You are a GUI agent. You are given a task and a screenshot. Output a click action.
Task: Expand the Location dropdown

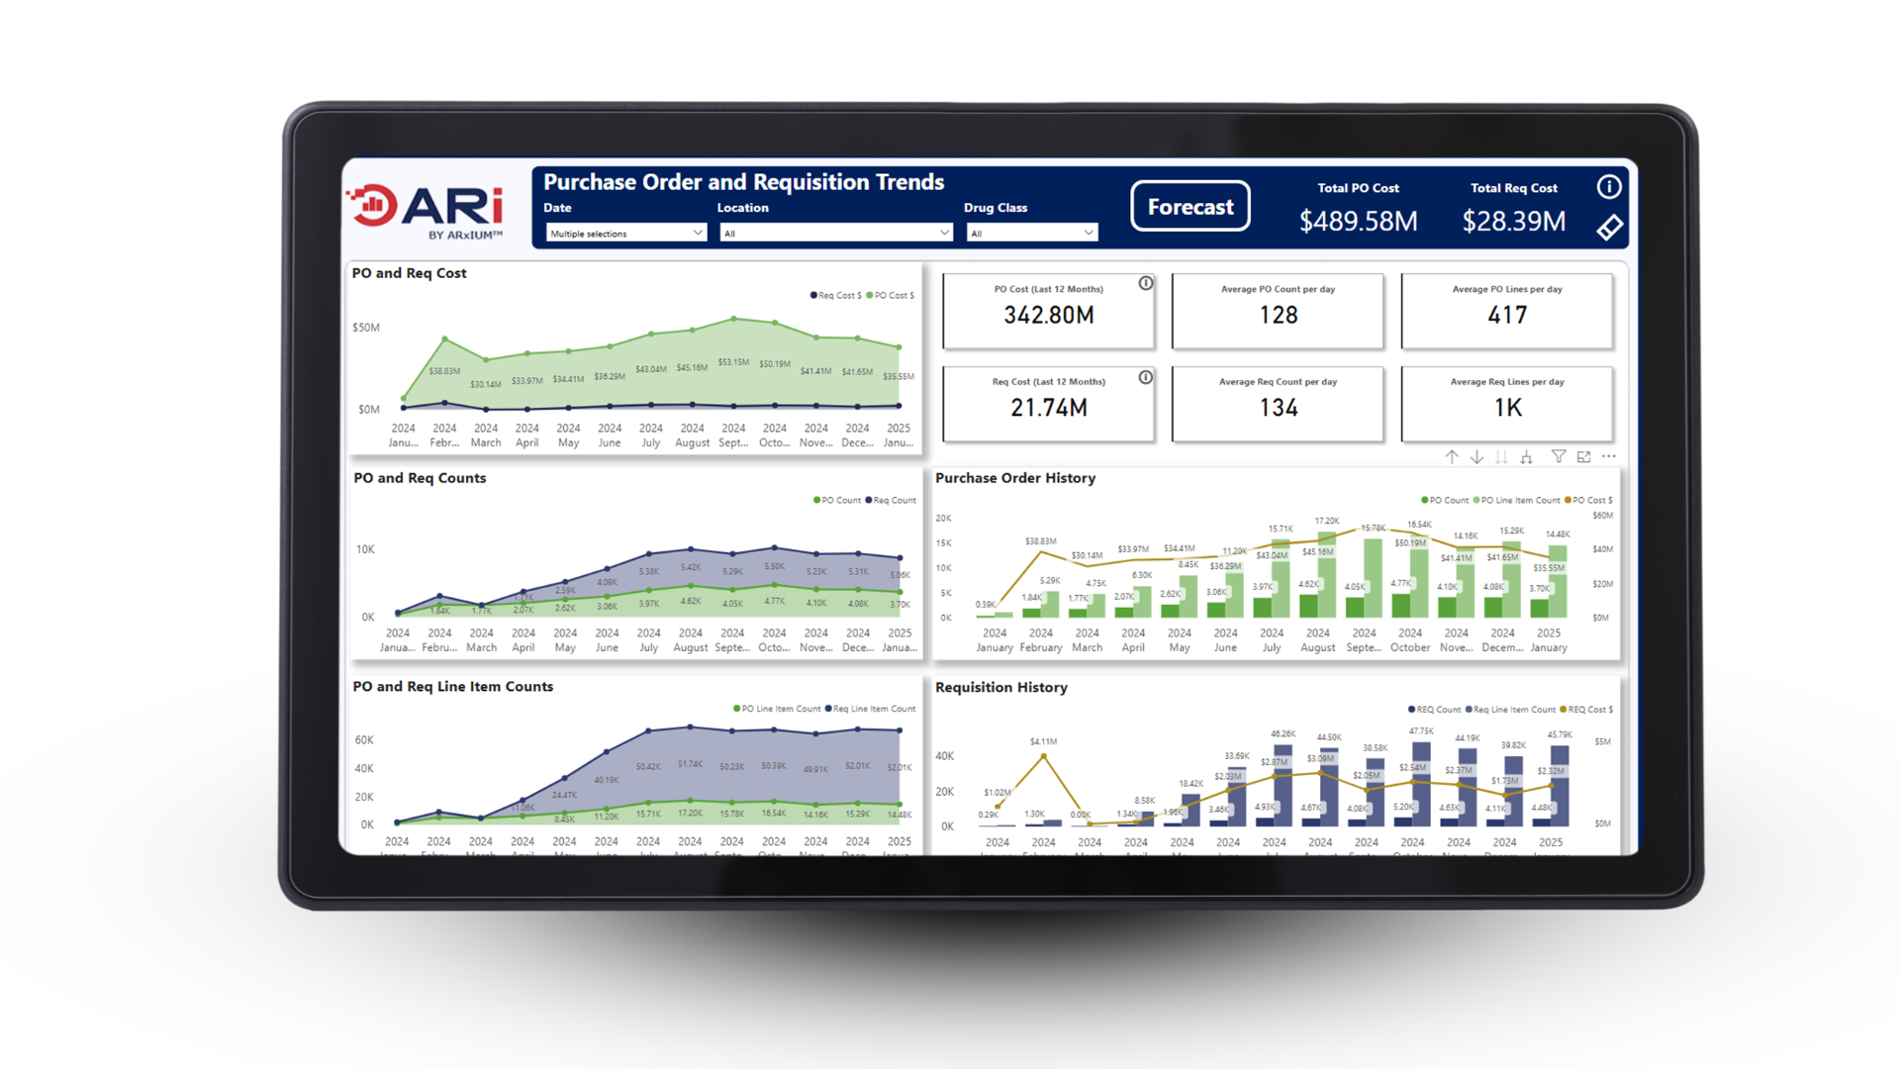click(x=835, y=234)
